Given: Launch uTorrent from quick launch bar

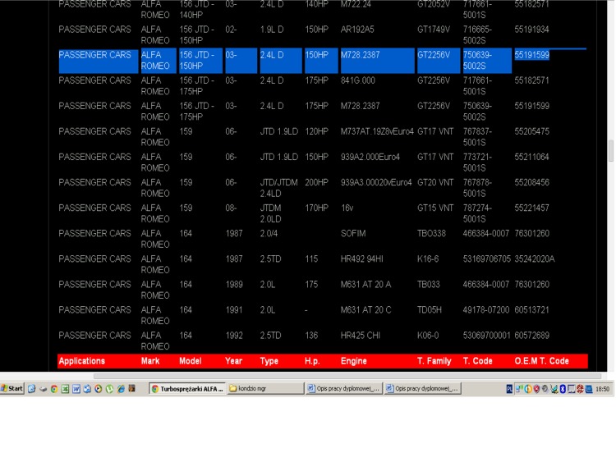Looking at the screenshot, I should pyautogui.click(x=109, y=389).
